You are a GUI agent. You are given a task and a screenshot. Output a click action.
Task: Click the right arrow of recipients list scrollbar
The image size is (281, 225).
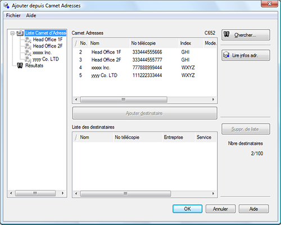click(x=213, y=194)
